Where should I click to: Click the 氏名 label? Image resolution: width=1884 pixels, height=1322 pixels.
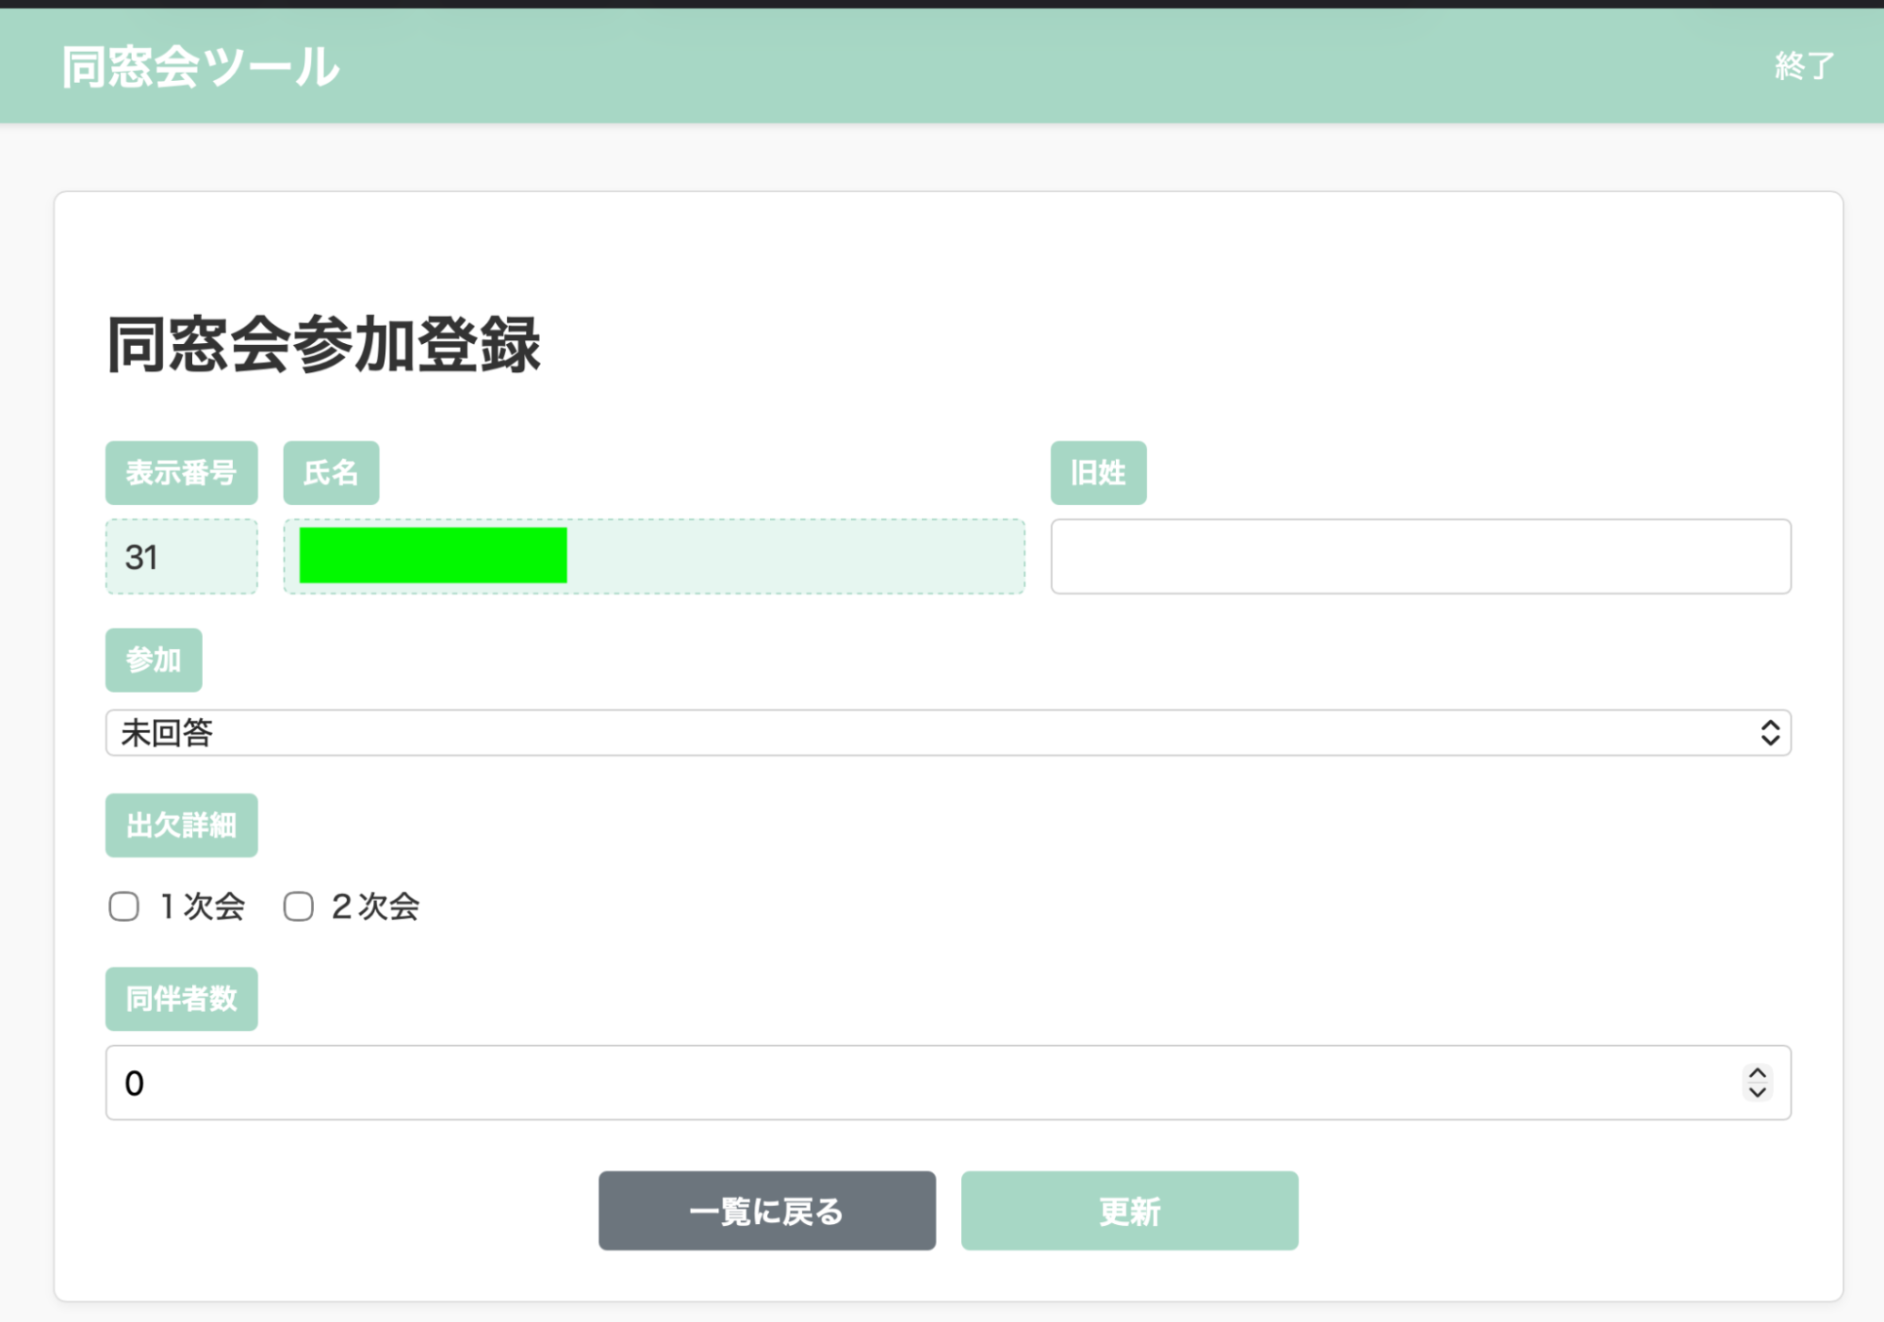coord(331,473)
